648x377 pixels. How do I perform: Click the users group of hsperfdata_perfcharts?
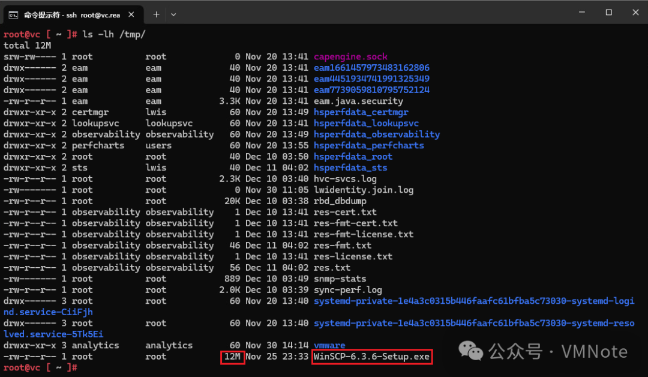coord(158,146)
